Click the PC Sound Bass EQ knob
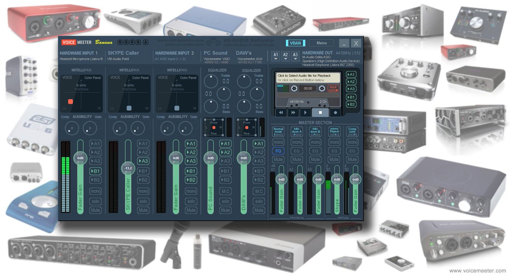This screenshot has width=510, height=276. click(211, 106)
